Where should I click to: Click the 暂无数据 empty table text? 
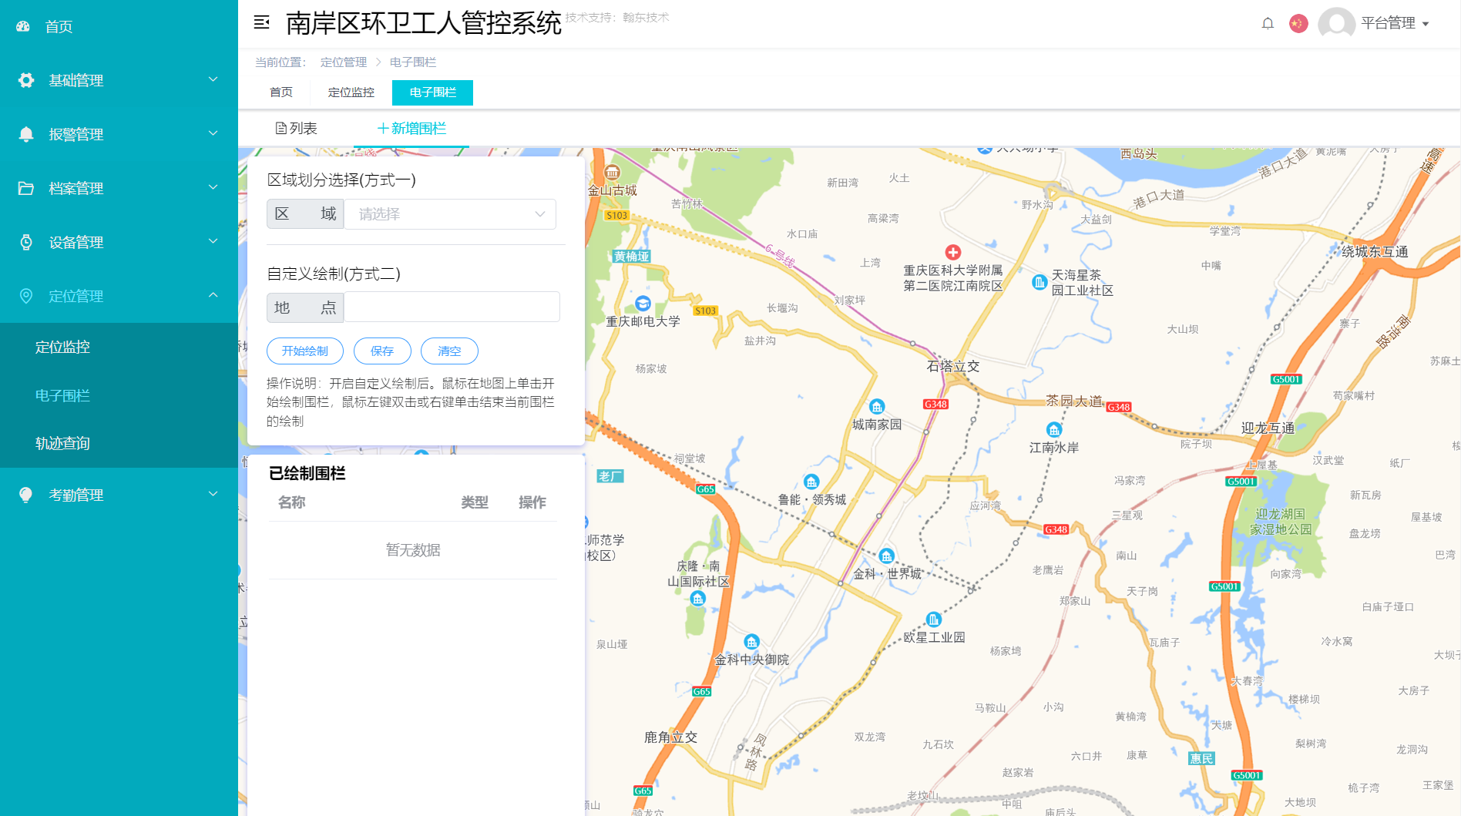413,550
